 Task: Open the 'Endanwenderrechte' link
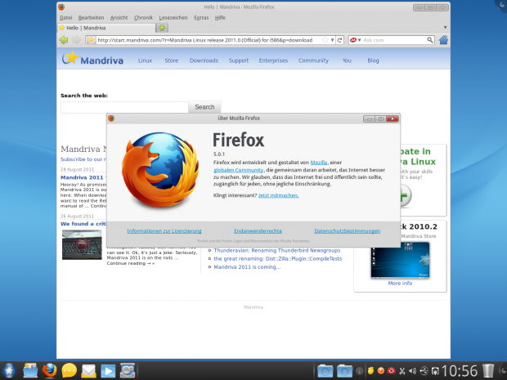point(258,231)
